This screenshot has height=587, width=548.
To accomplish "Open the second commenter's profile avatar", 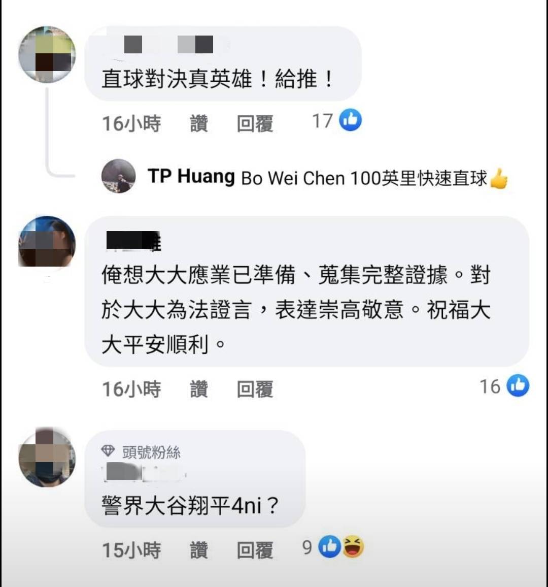I will pos(47,244).
